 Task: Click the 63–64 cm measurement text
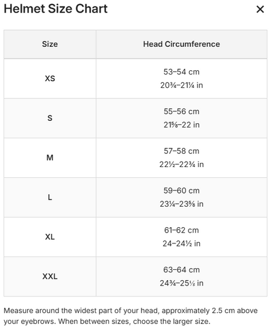click(x=181, y=270)
